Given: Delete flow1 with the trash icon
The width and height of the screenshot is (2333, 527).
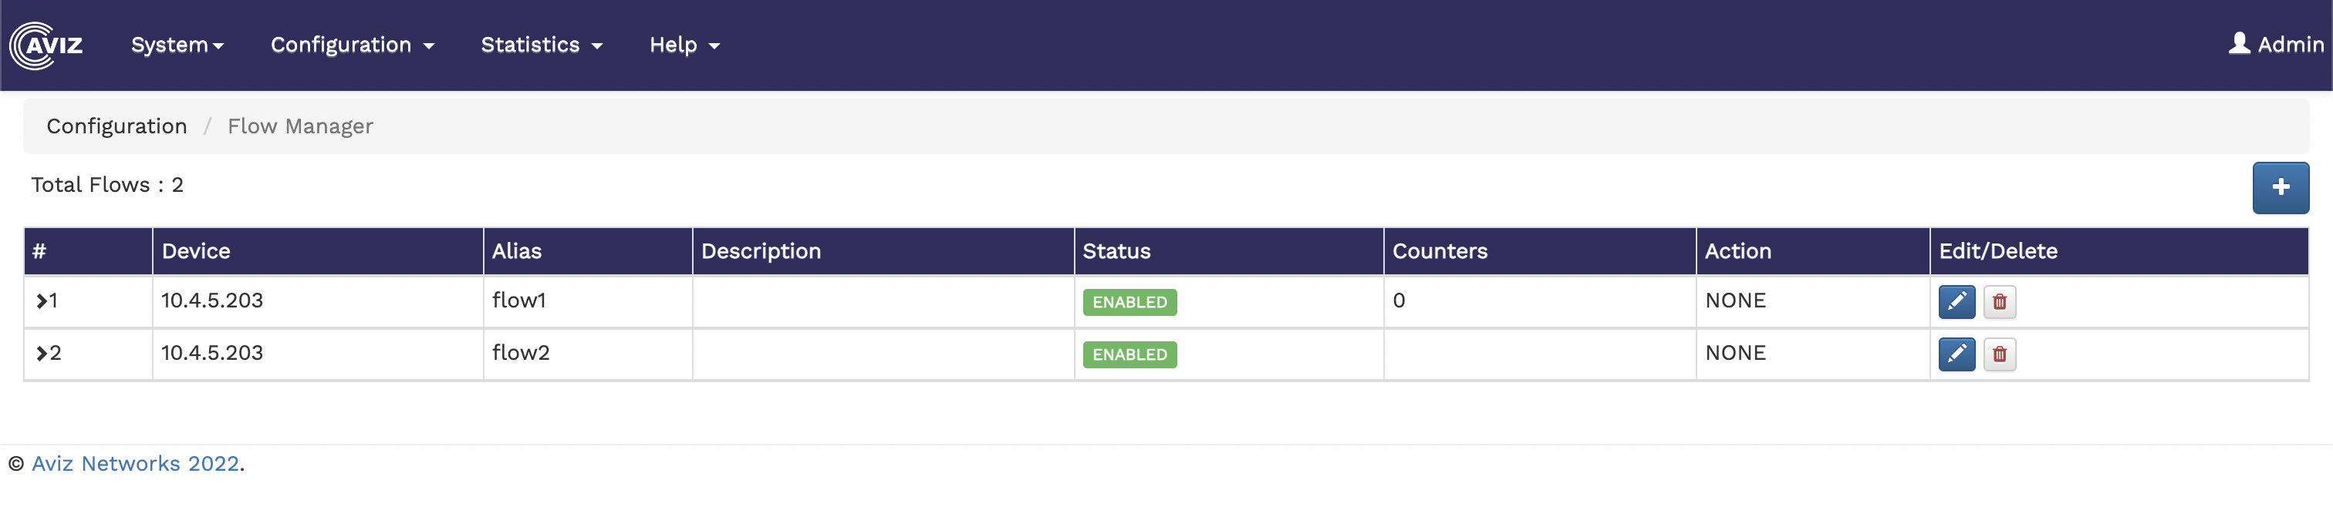Looking at the screenshot, I should click(1999, 302).
